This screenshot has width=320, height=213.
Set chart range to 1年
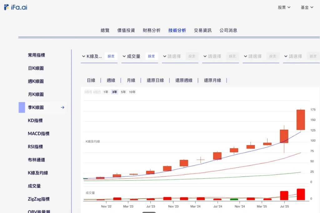tap(106, 92)
